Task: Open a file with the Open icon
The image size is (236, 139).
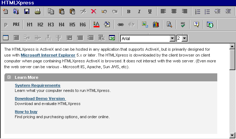Action: tap(16, 11)
